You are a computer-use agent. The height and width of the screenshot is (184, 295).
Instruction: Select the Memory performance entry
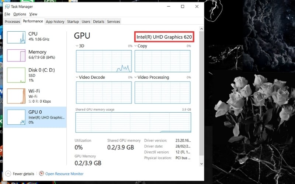[x=35, y=55]
